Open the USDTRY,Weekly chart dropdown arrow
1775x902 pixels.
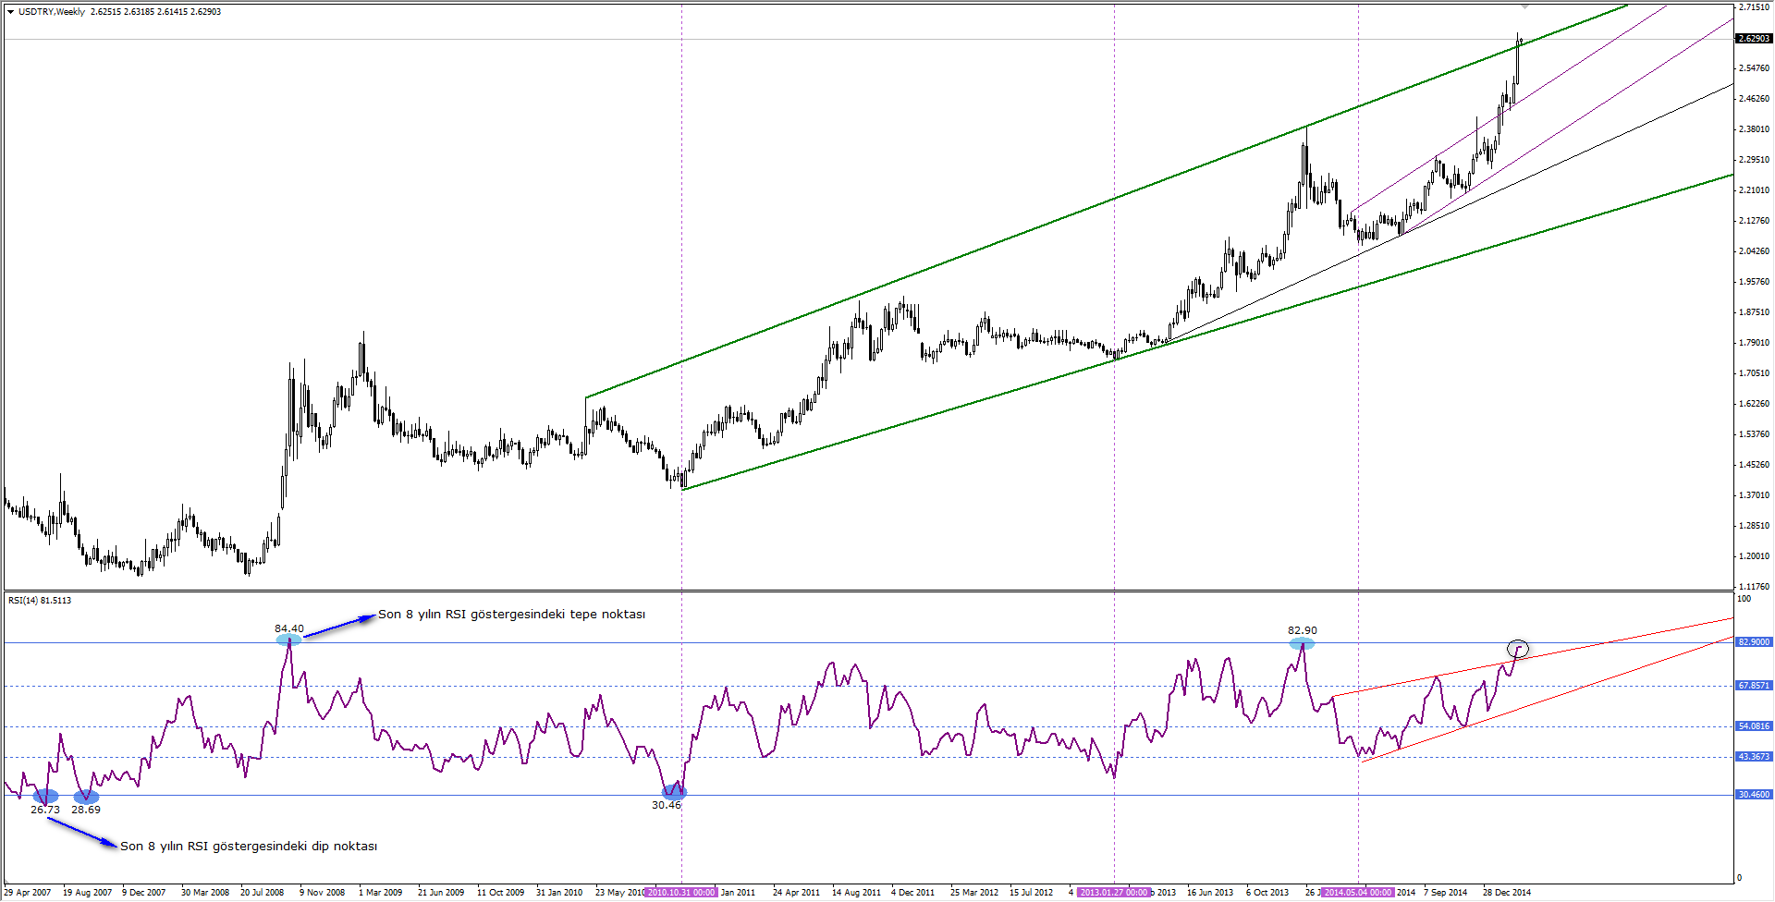[10, 12]
